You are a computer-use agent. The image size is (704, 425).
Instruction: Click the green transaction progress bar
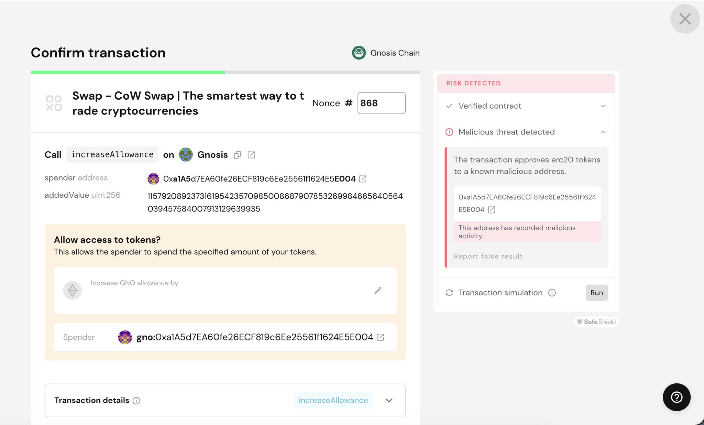128,72
